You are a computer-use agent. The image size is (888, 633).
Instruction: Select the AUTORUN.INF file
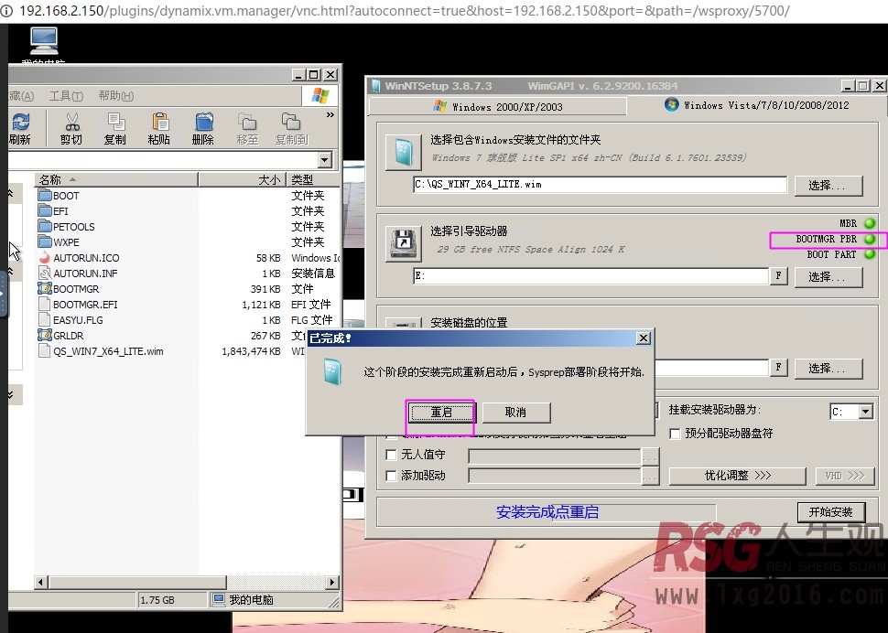[78, 274]
